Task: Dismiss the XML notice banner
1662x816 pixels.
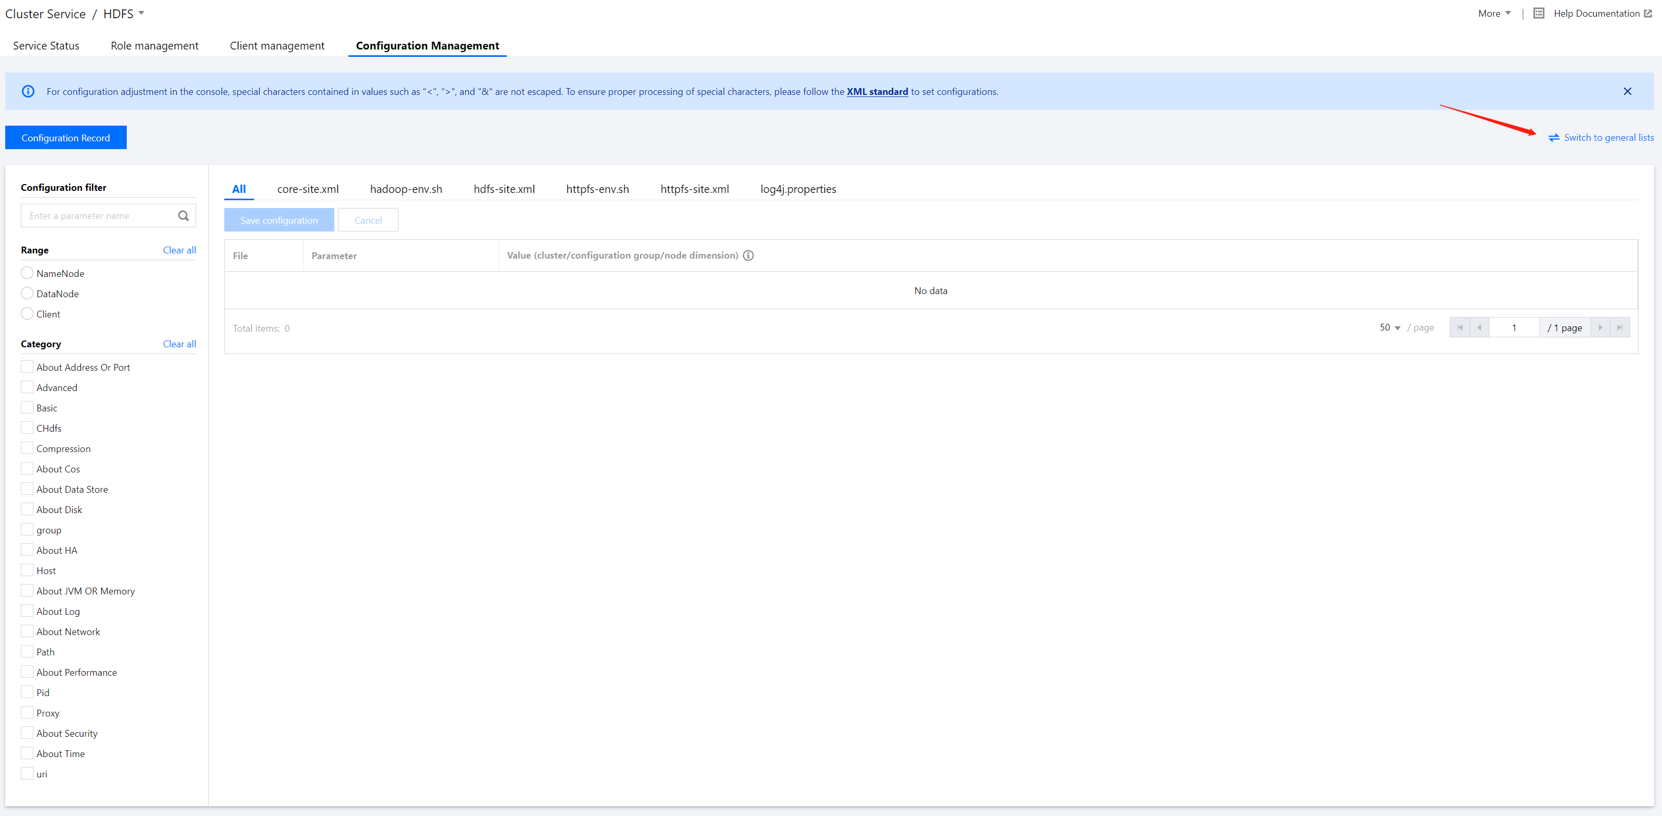Action: [x=1627, y=92]
